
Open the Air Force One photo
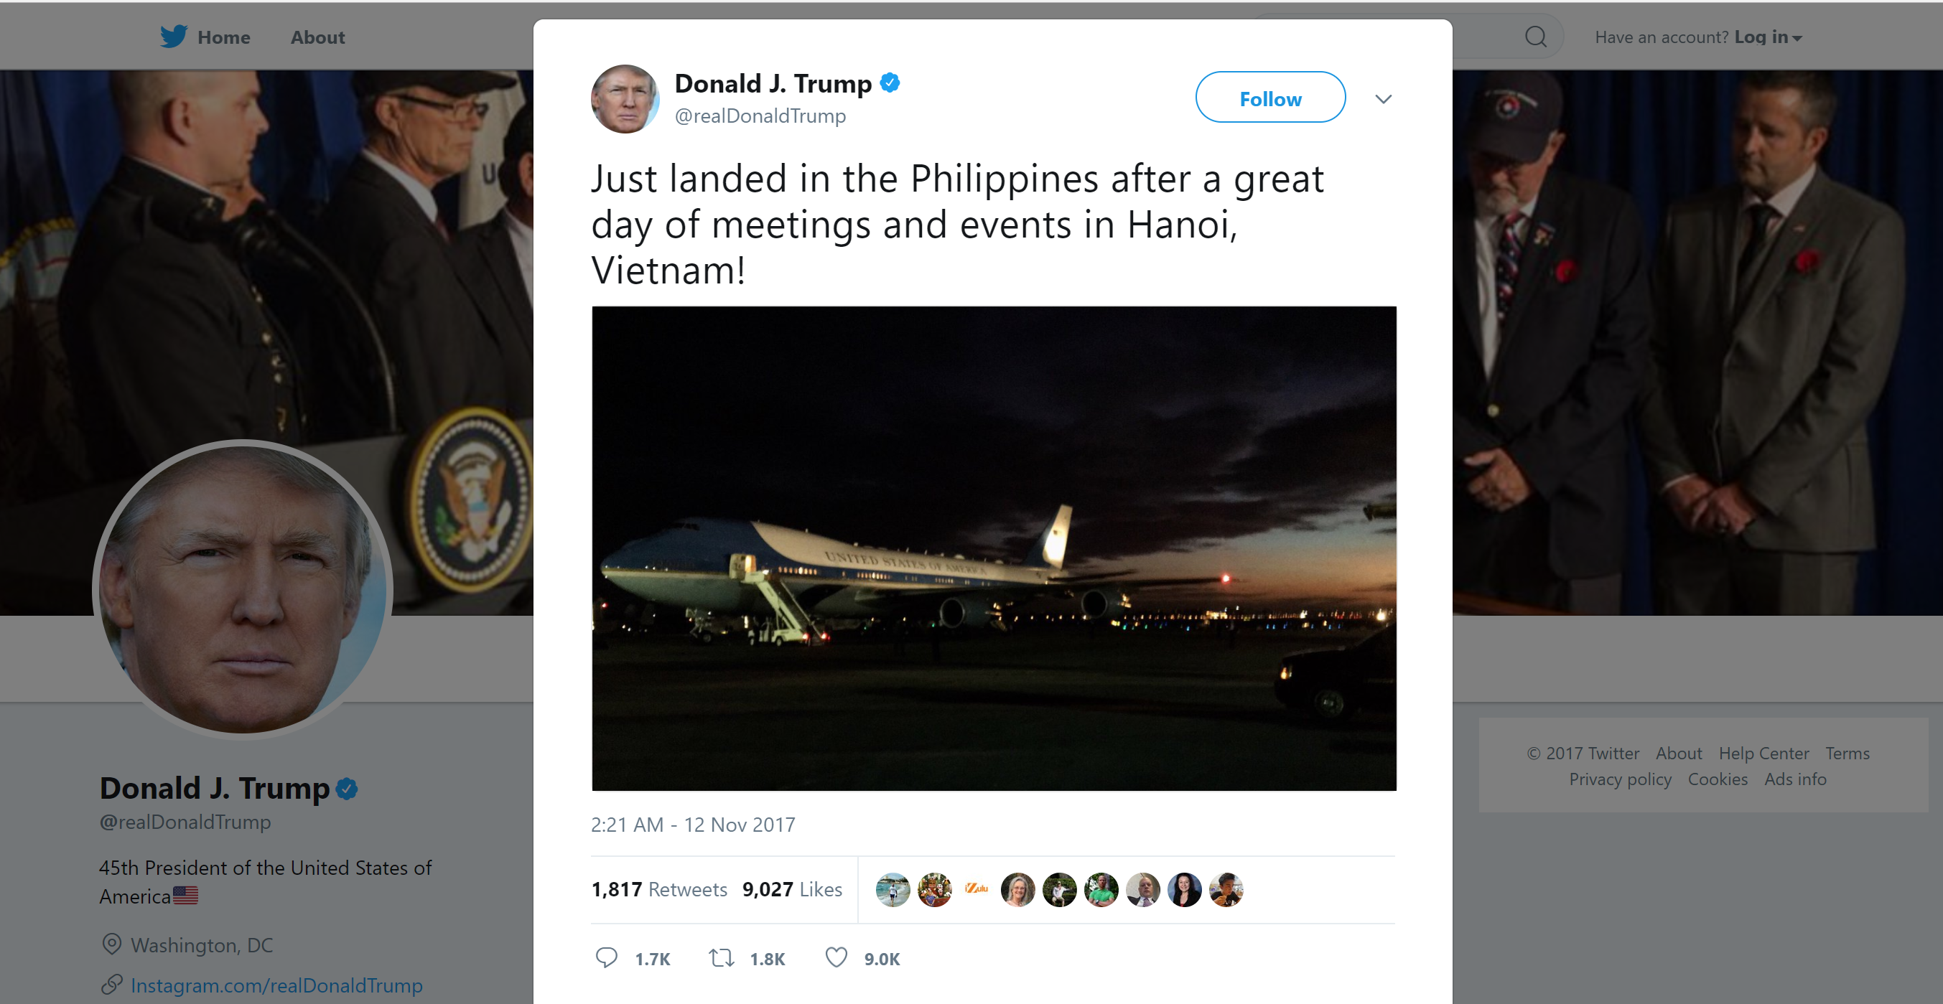993,548
